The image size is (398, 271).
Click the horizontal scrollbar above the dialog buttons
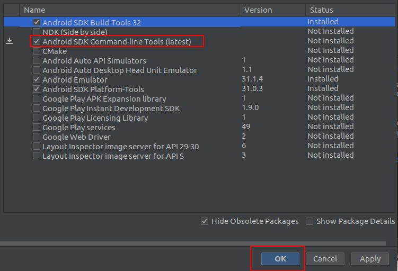[193, 243]
